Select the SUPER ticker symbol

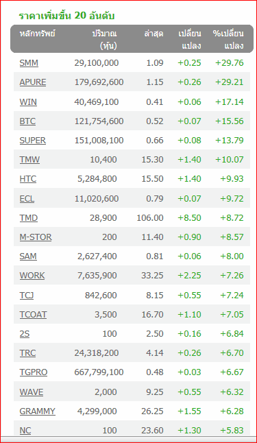click(x=32, y=140)
